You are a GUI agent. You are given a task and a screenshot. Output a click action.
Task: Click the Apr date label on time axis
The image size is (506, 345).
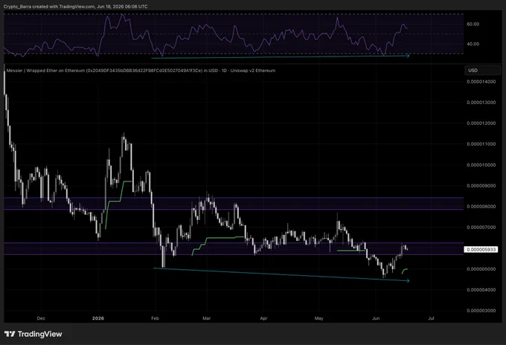263,318
